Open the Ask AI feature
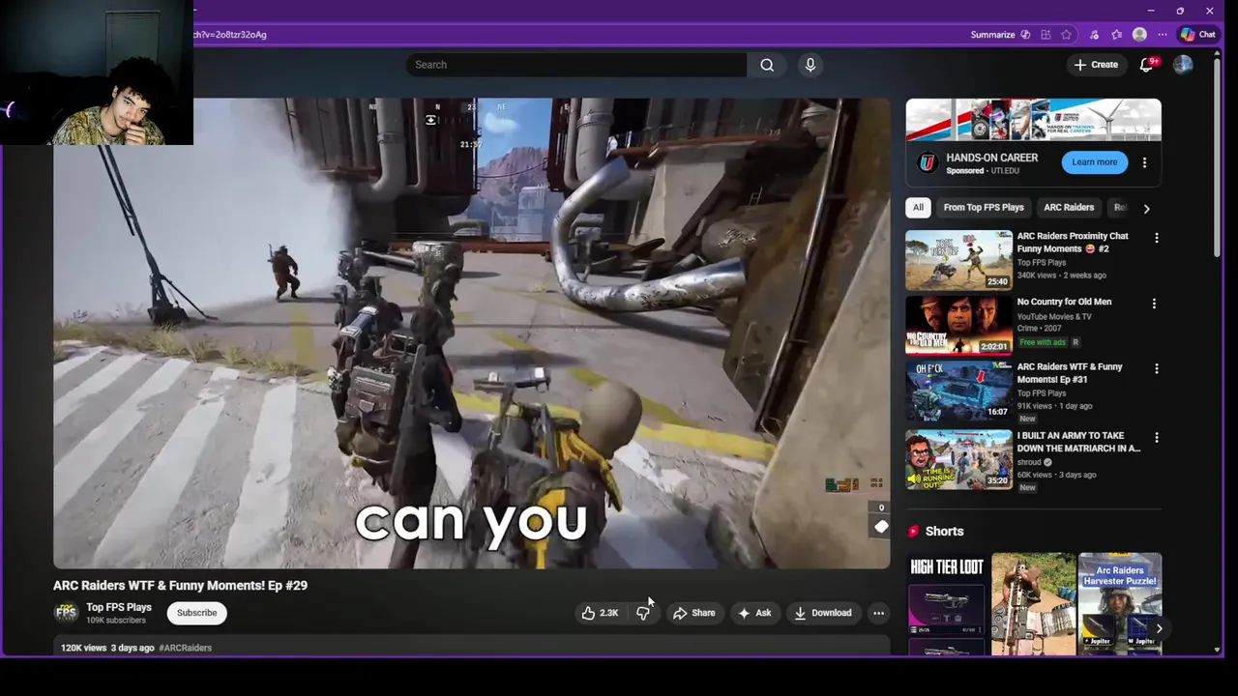This screenshot has height=696, width=1238. pyautogui.click(x=754, y=613)
